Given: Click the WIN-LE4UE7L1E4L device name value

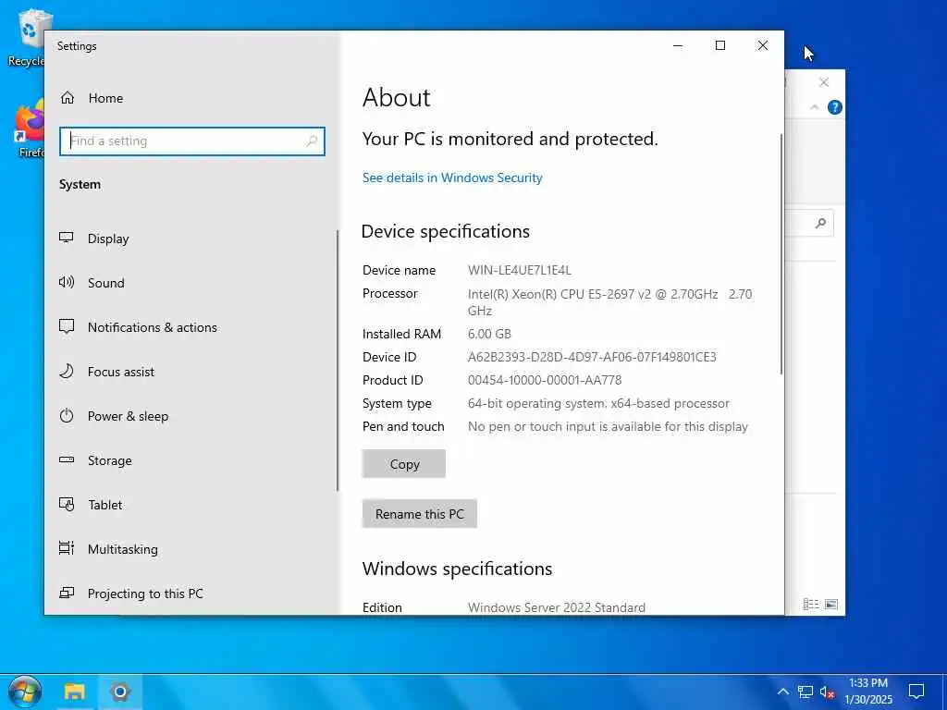Looking at the screenshot, I should [520, 270].
